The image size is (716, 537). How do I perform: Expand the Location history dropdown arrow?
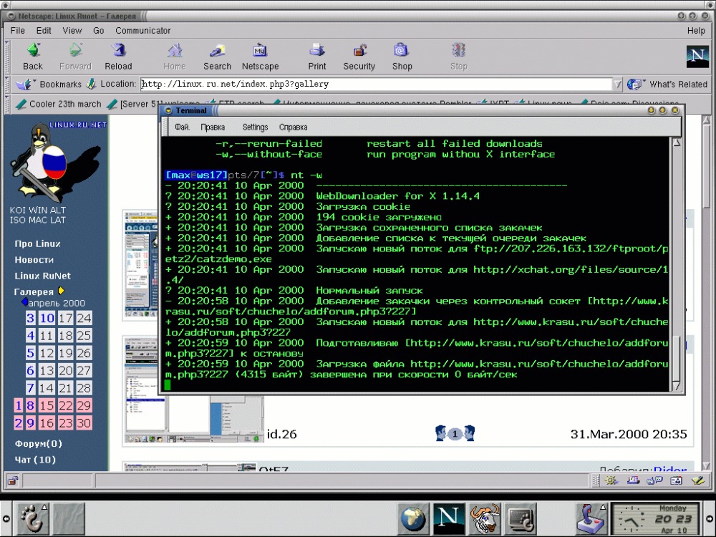[617, 84]
